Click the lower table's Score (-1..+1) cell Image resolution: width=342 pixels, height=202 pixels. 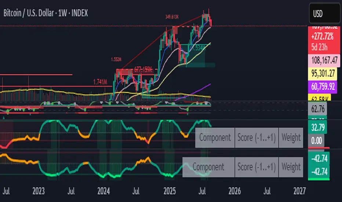click(256, 167)
